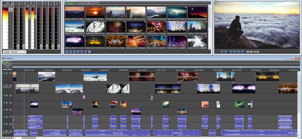The width and height of the screenshot is (302, 139).
Task: Lock the A3 audio track
Action: [7, 131]
